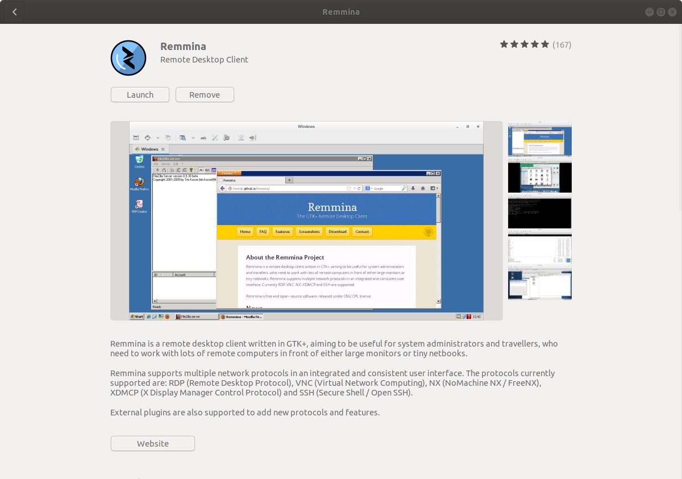Screen dimensions: 682x479
Task: Click the "External plugins are also supported" line
Action: click(245, 413)
